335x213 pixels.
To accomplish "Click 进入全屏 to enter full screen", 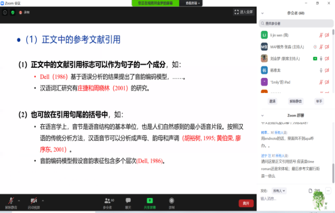I will (243, 12).
